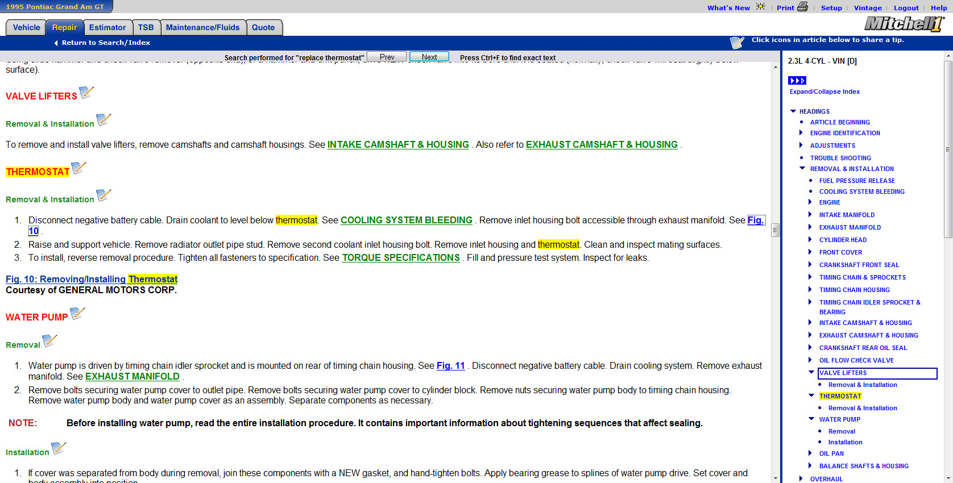Viewport: 953px width, 483px height.
Task: Collapse the HEADINGS index tree
Action: [x=793, y=111]
